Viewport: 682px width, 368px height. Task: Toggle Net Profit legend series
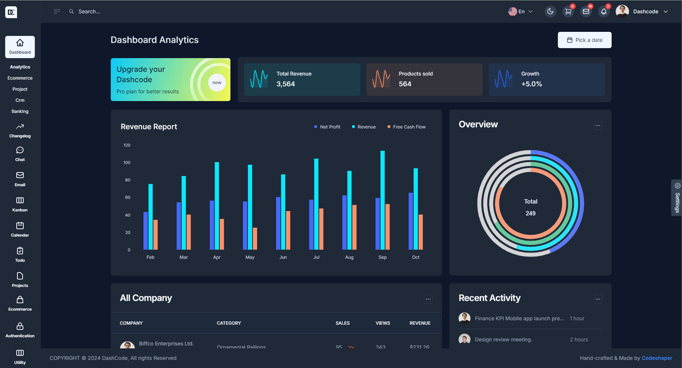click(327, 127)
